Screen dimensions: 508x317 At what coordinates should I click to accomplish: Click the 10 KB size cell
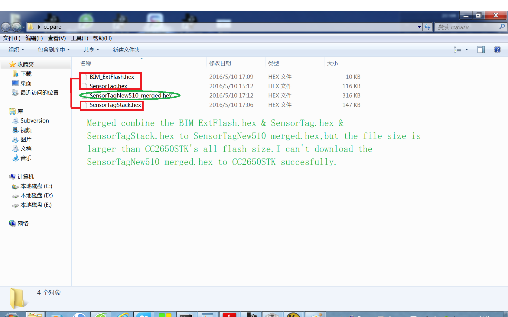pyautogui.click(x=353, y=77)
